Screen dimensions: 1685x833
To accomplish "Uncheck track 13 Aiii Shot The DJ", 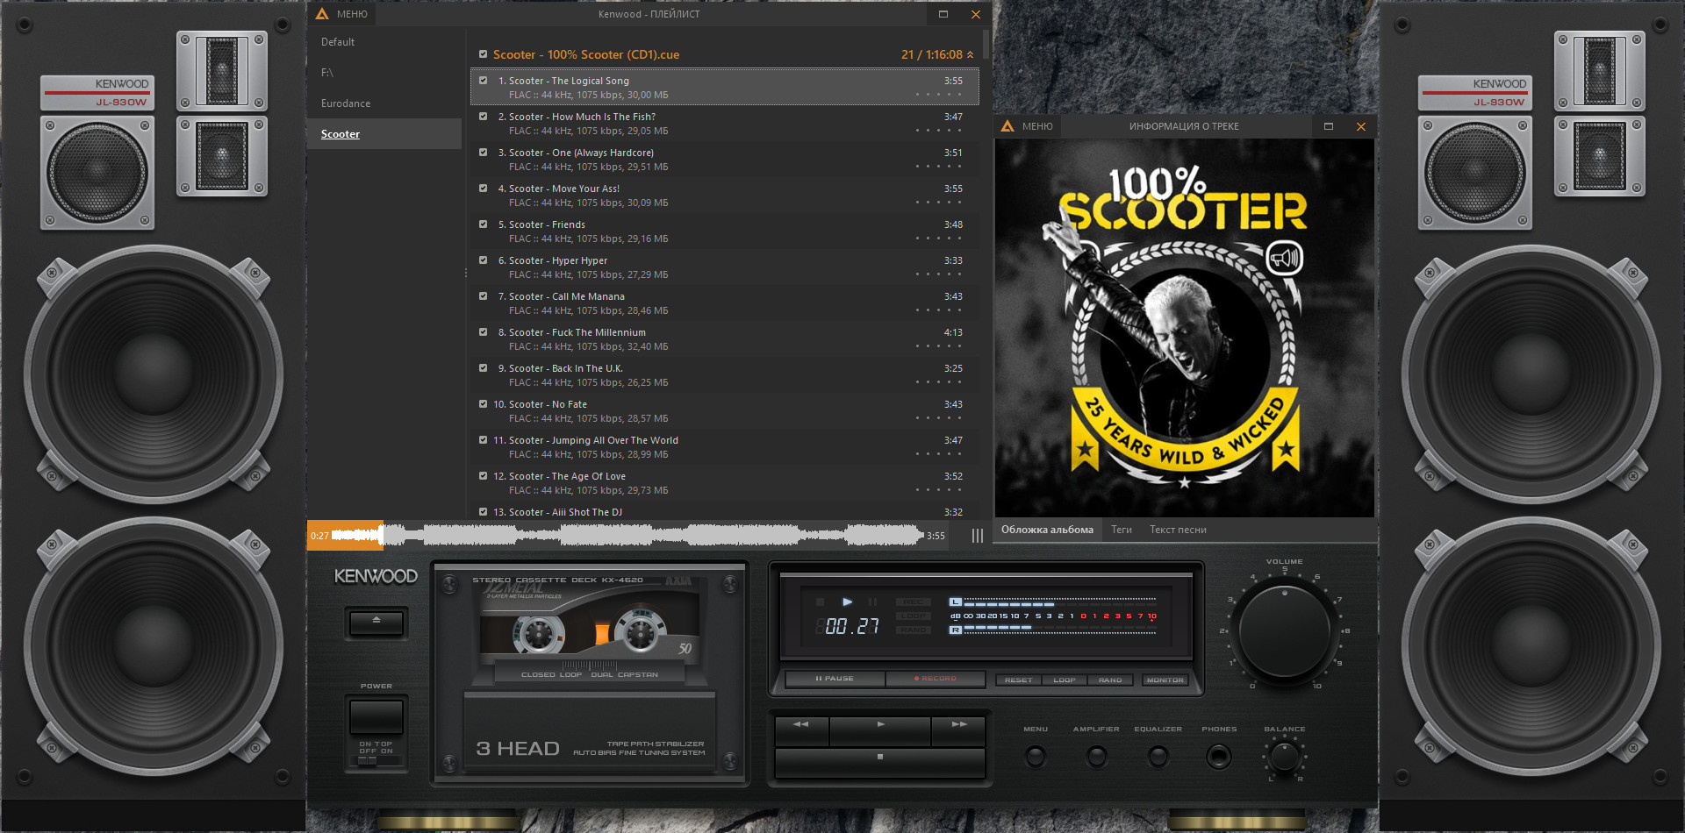I will pyautogui.click(x=483, y=511).
